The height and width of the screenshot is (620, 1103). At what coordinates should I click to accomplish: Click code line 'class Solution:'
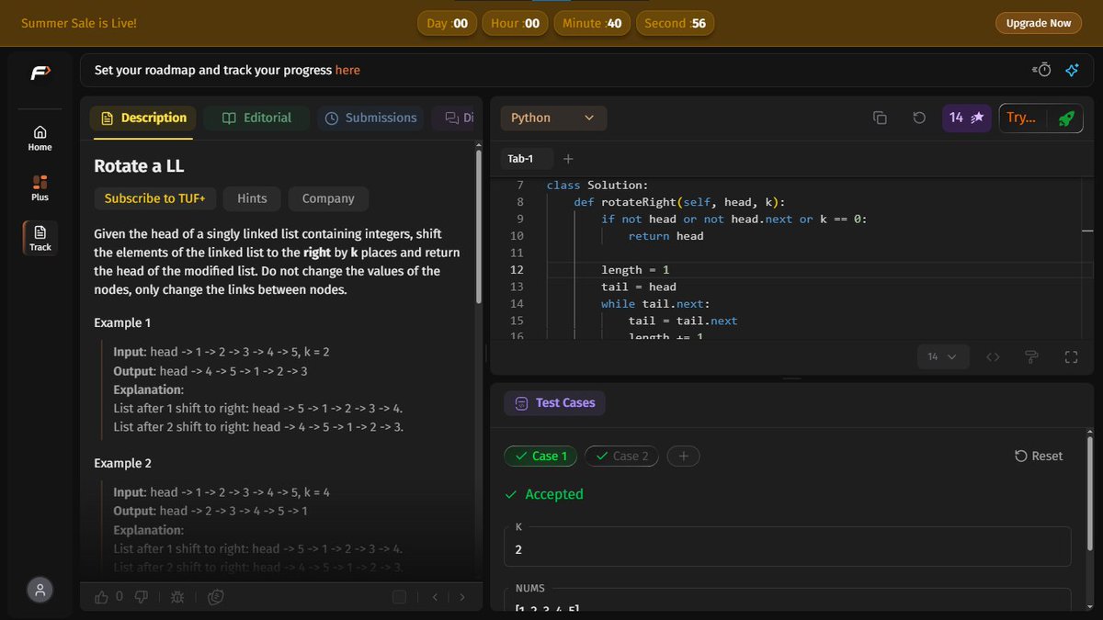(x=597, y=185)
